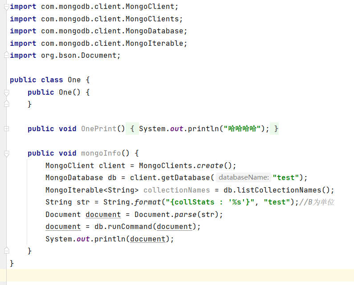Screen dimensions: 354x285
Task: Collapse the mongoInfo() method fold marker
Action: point(7,153)
